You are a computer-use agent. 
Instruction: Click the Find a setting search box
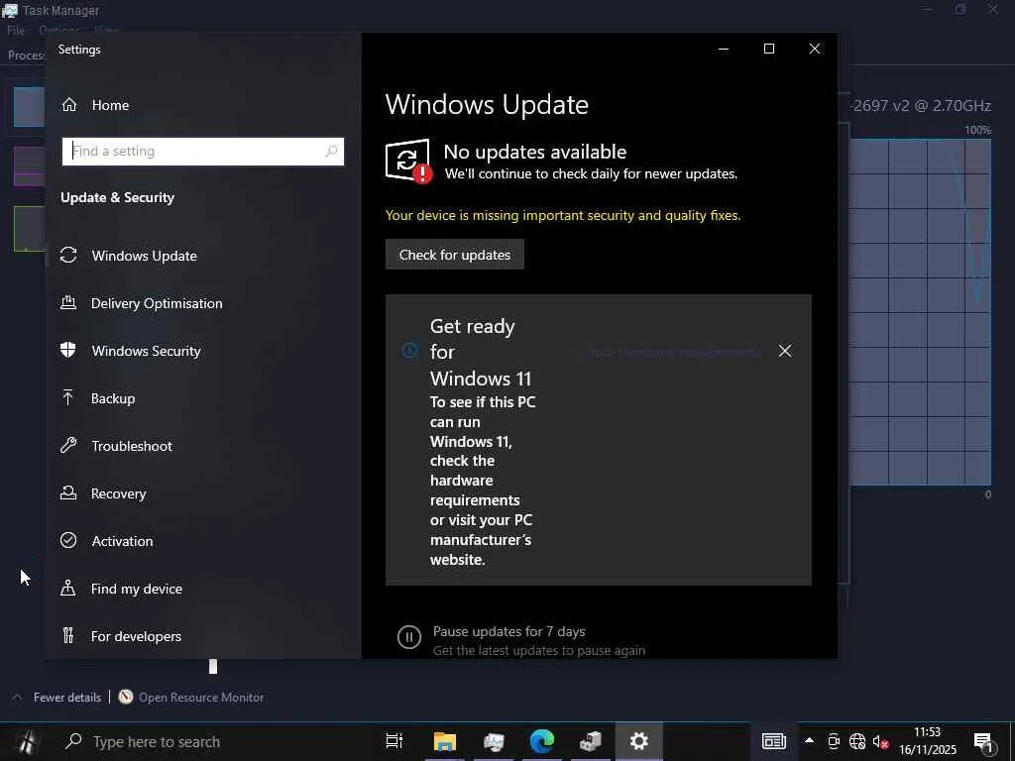(x=202, y=152)
